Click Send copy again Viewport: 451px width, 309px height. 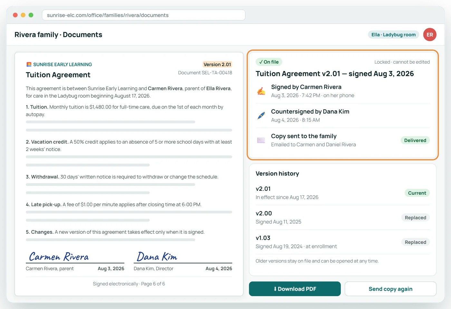coord(390,289)
